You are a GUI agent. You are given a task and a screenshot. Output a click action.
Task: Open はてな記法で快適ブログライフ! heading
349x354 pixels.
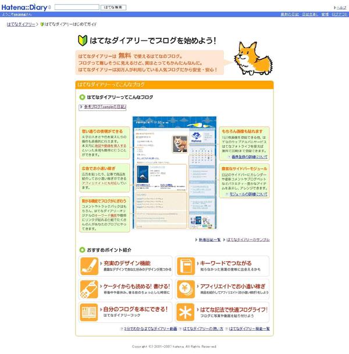pyautogui.click(x=234, y=310)
